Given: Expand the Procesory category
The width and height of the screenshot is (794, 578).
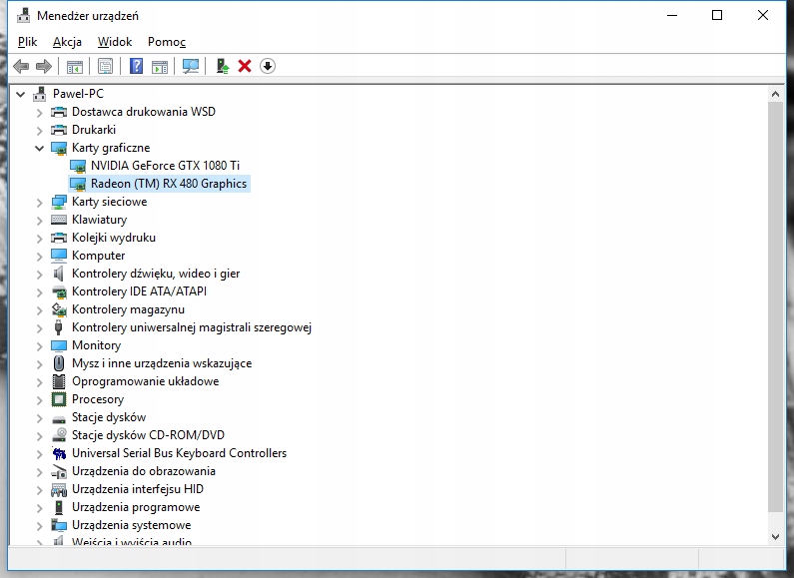Looking at the screenshot, I should (40, 400).
